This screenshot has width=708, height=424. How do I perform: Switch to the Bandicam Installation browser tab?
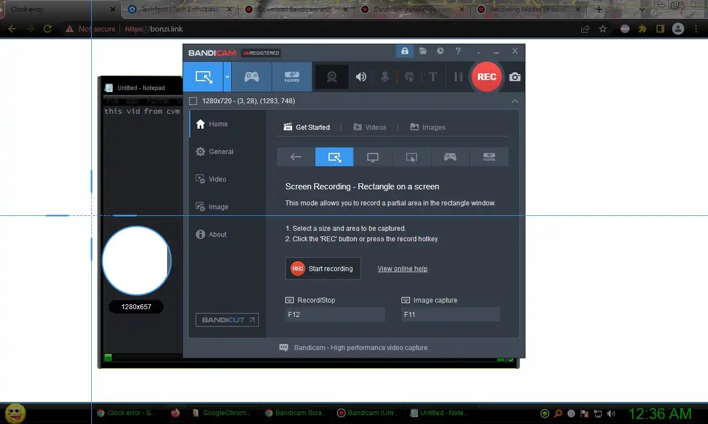click(x=413, y=9)
